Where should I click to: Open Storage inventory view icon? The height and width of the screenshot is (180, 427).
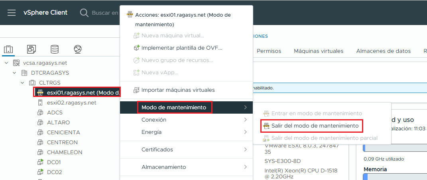(55, 49)
